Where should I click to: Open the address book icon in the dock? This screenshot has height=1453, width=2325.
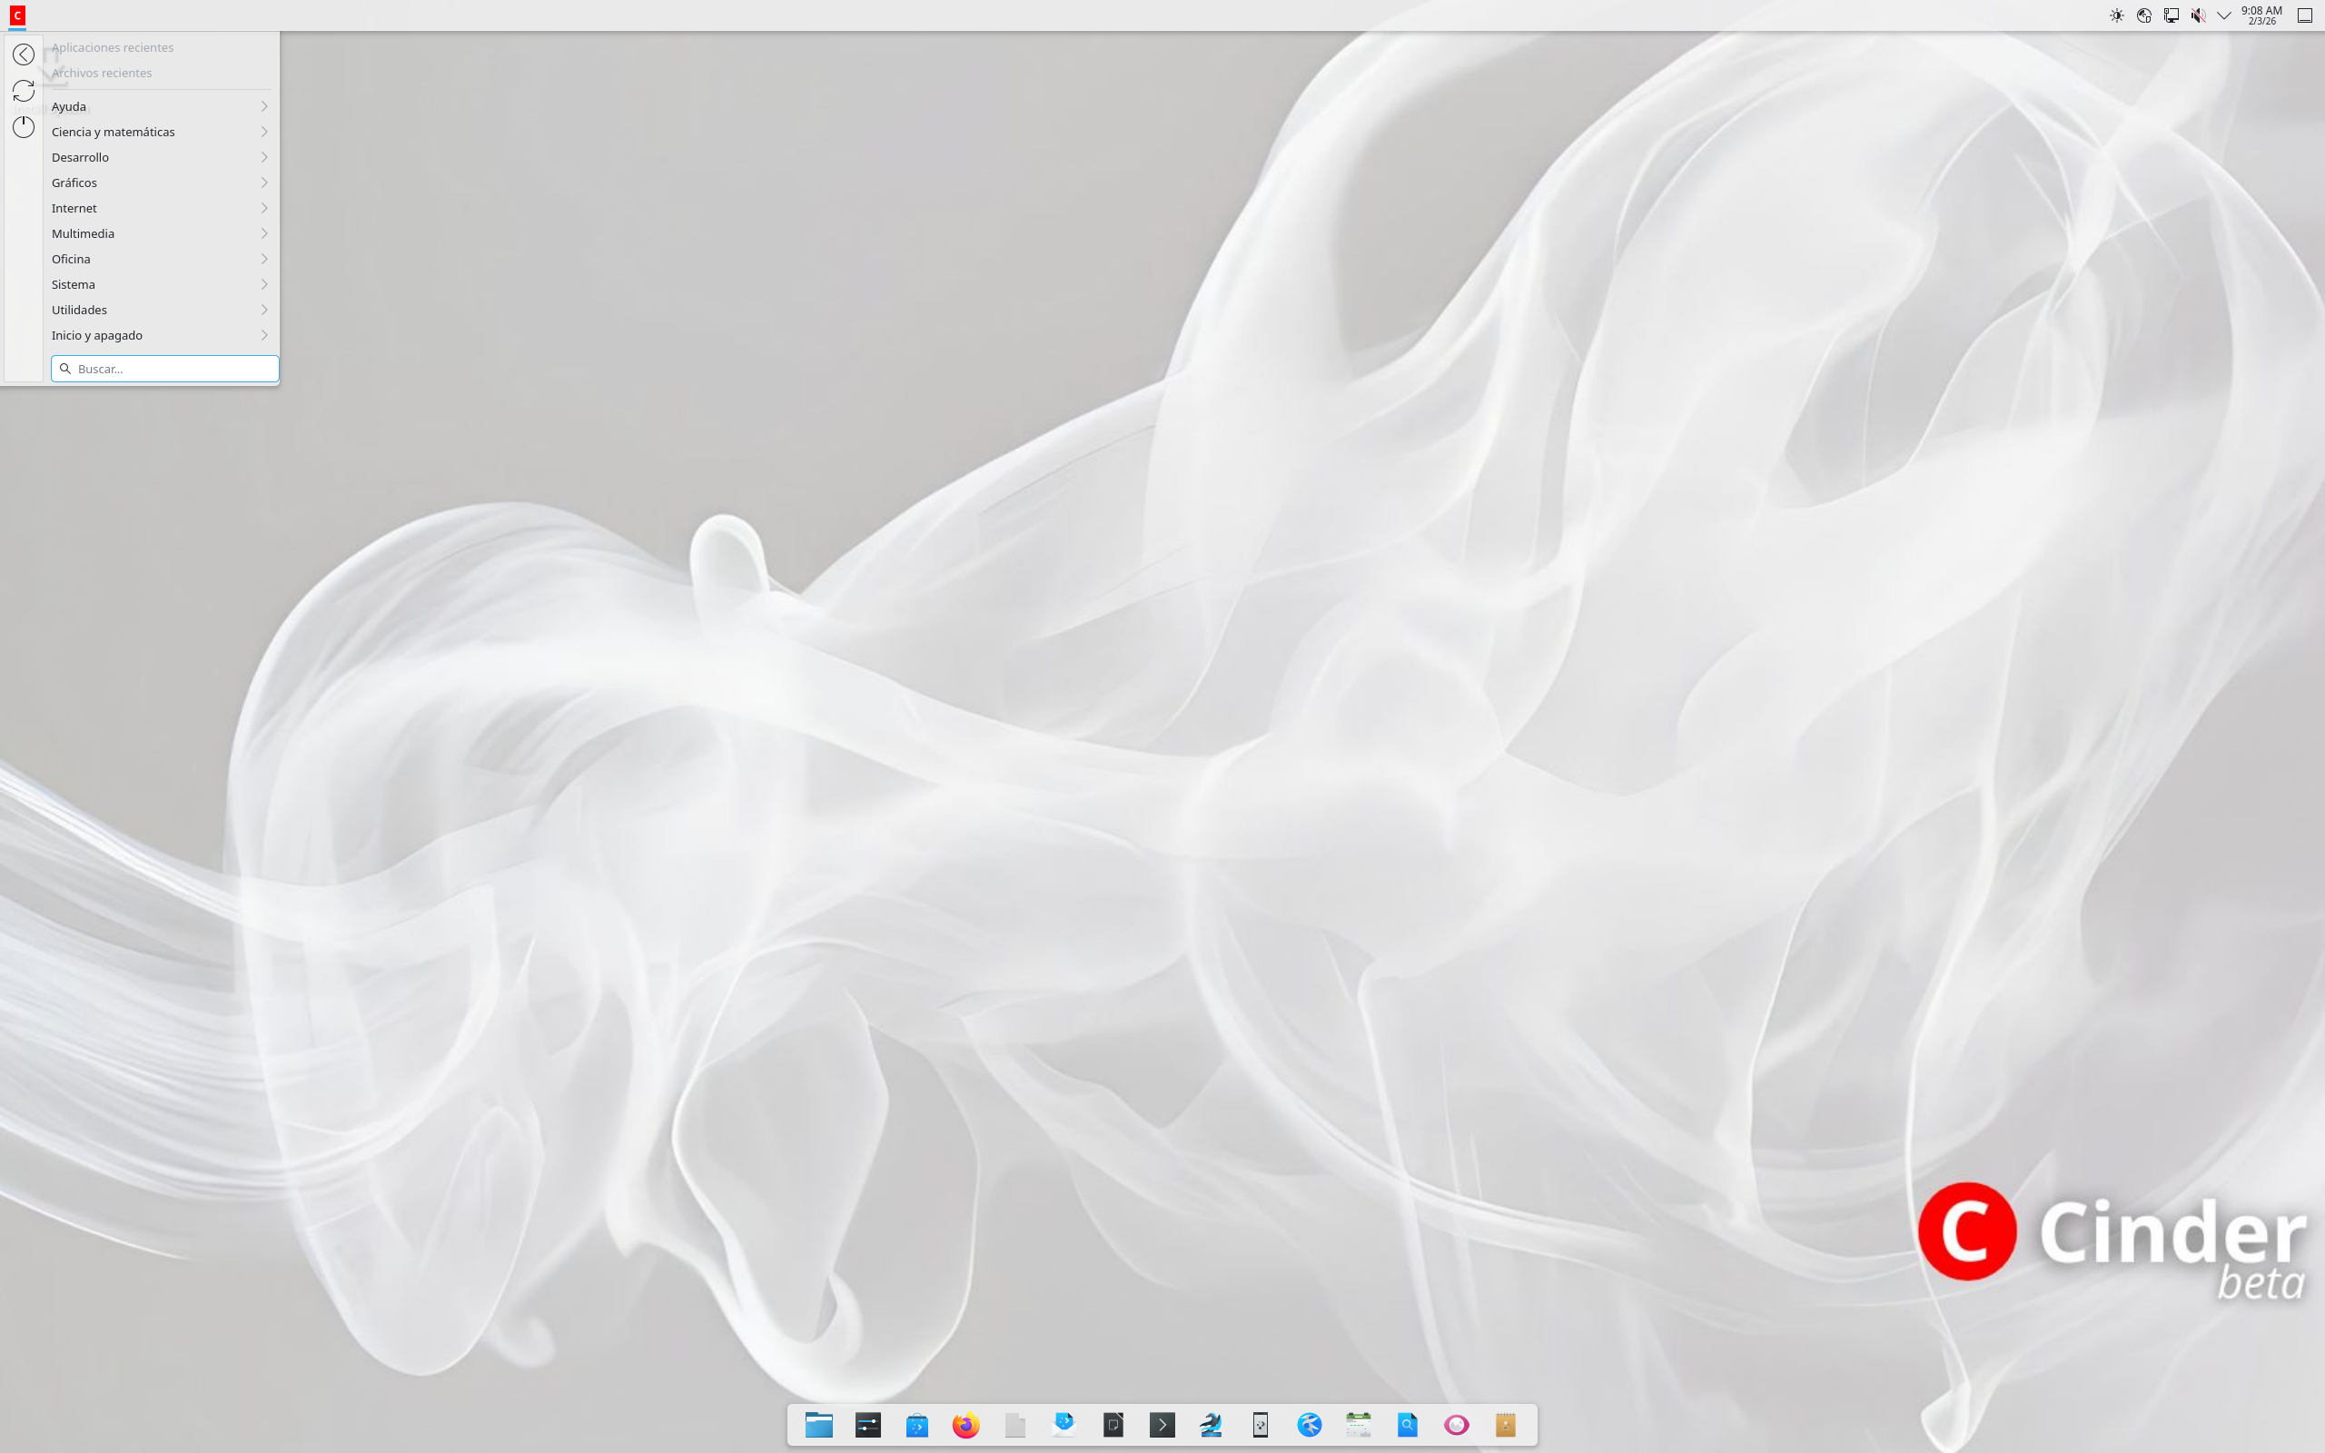[x=1505, y=1424]
